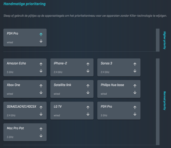Click the 'wired' label under LG TV
The height and width of the screenshot is (148, 171).
[x=57, y=116]
